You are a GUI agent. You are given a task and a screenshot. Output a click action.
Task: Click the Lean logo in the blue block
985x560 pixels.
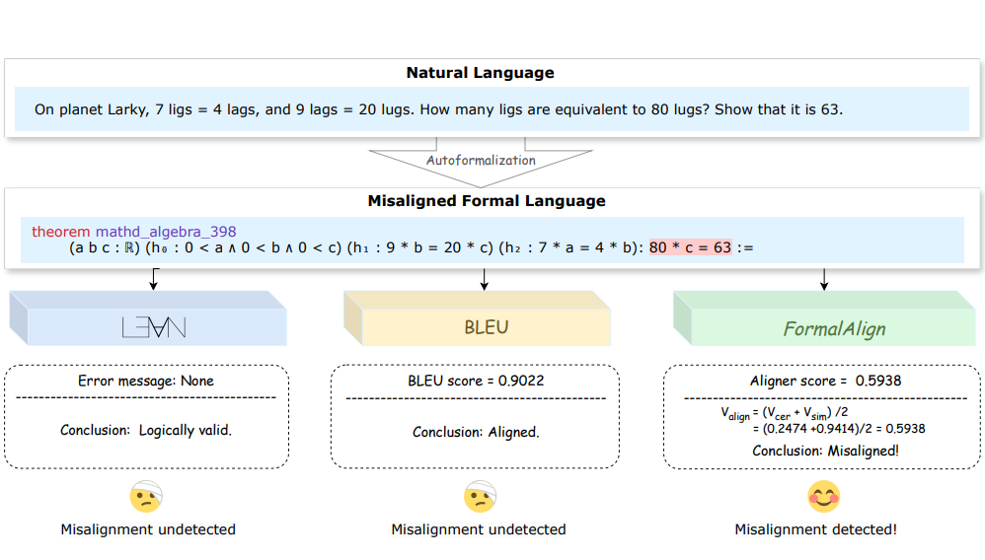coord(154,327)
